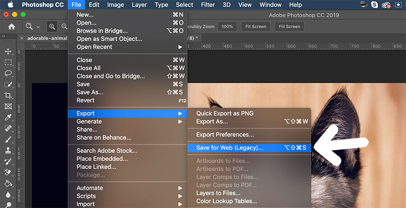Expand the Open Recent submenu
Screen dimensions: 406x208
[180, 47]
